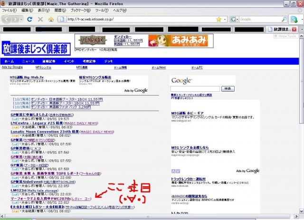The height and width of the screenshot is (220, 304).
Task: Click the Stop loading X icon
Action: click(40, 19)
